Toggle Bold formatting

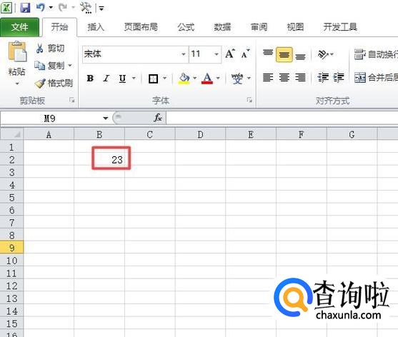click(x=90, y=79)
